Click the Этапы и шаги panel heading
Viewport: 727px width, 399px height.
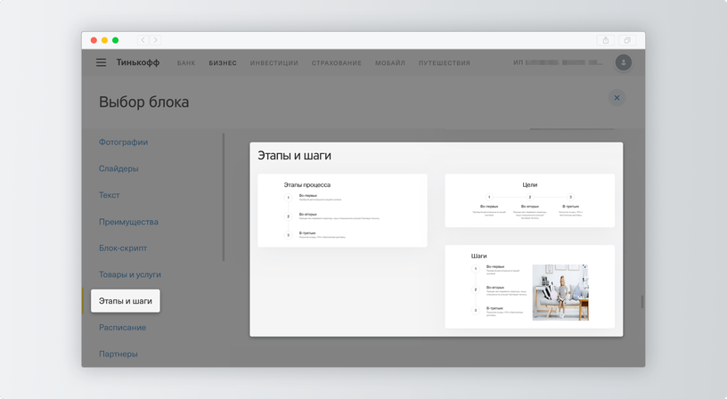tap(294, 156)
